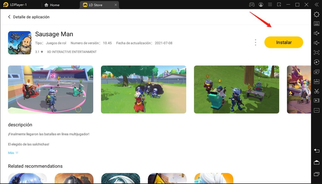Decrease volume from the sidebar

coord(316,43)
